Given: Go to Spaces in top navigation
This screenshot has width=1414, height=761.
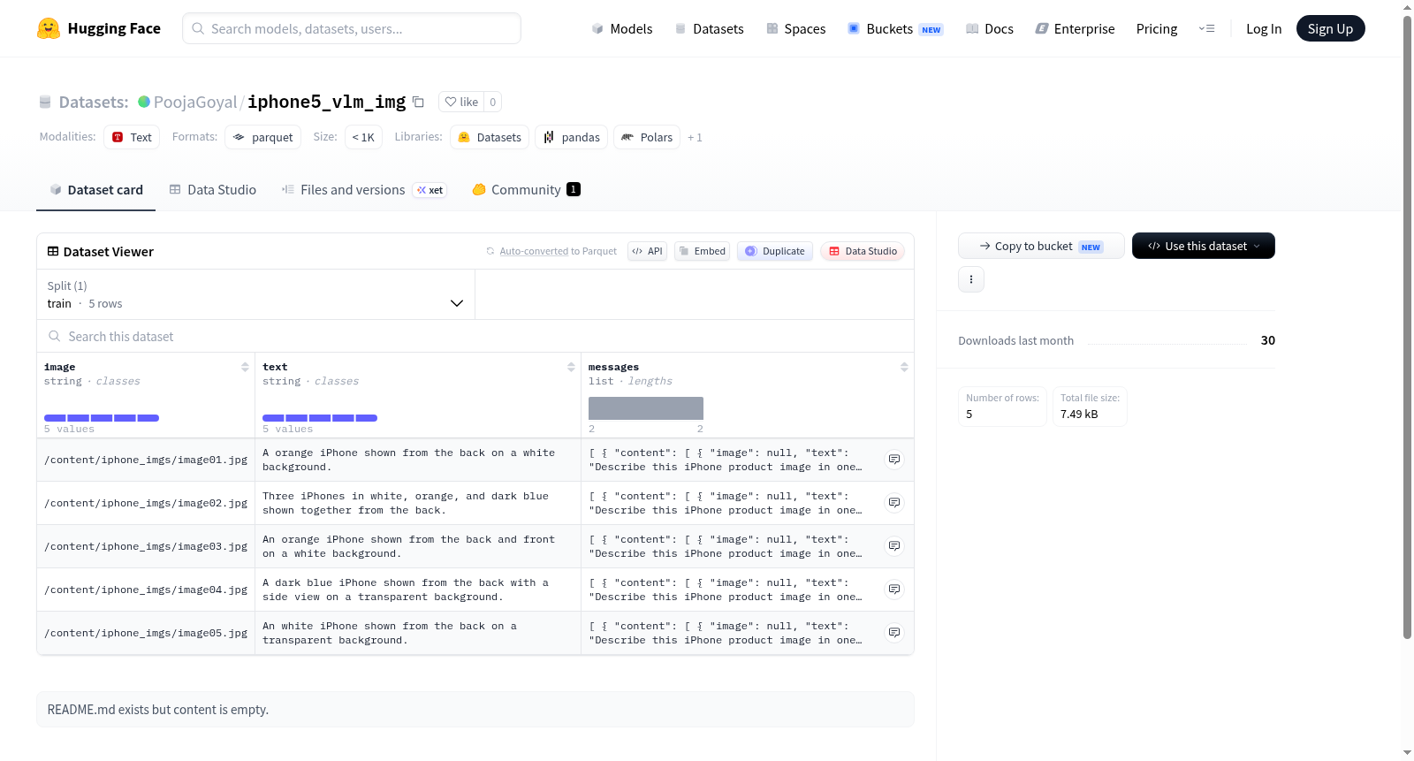Looking at the screenshot, I should coord(796,28).
